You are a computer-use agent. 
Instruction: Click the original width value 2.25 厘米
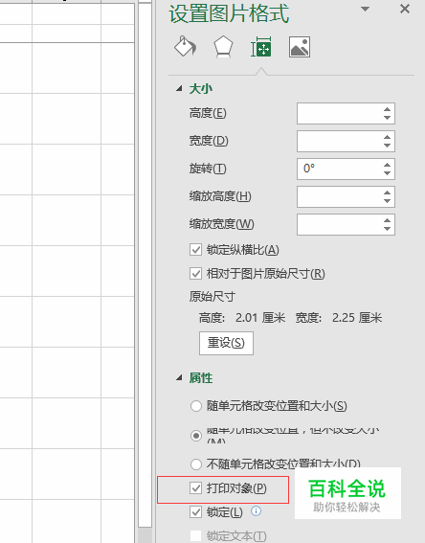coord(357,318)
